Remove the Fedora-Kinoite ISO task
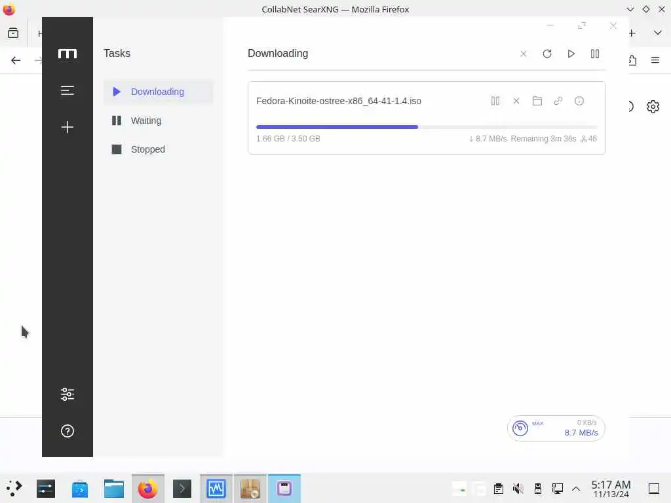The image size is (671, 503). pos(516,101)
